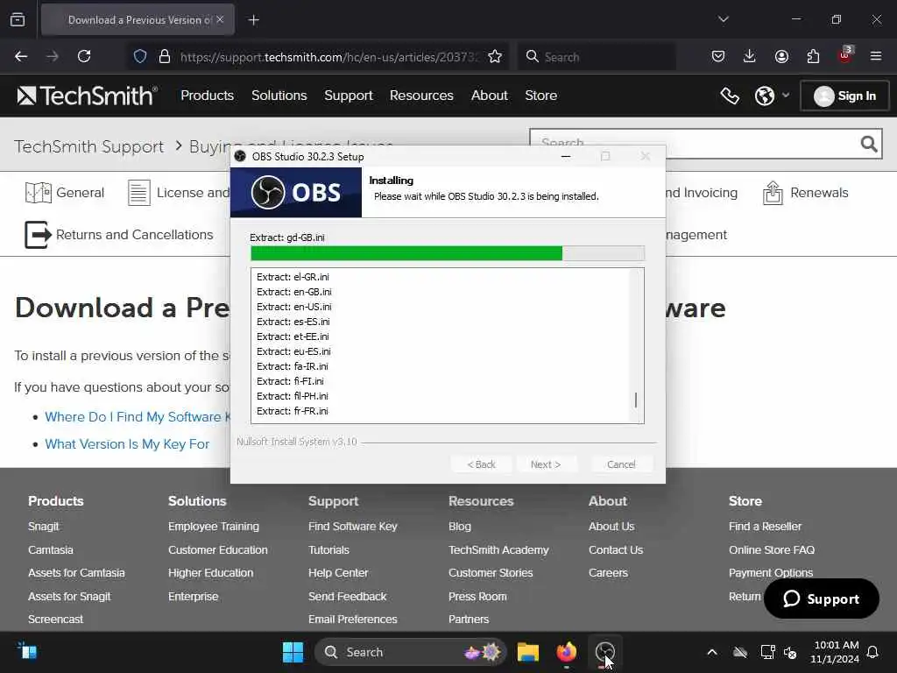The image size is (897, 673).
Task: Open the About menu on TechSmith
Action: click(x=489, y=96)
